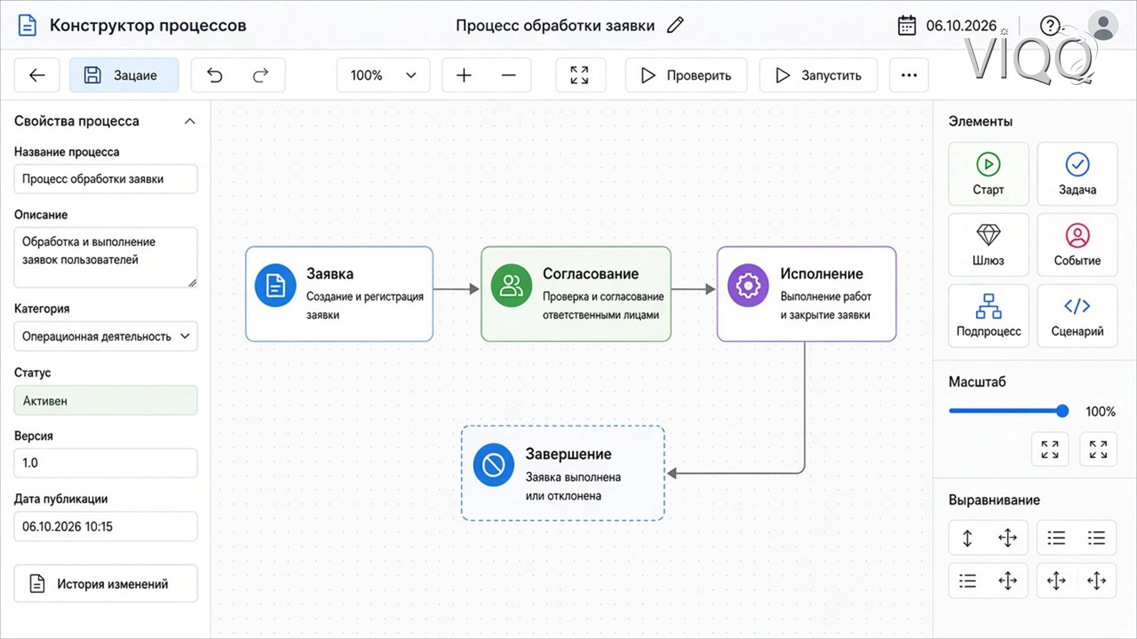
Task: Open История изменений
Action: [x=105, y=584]
